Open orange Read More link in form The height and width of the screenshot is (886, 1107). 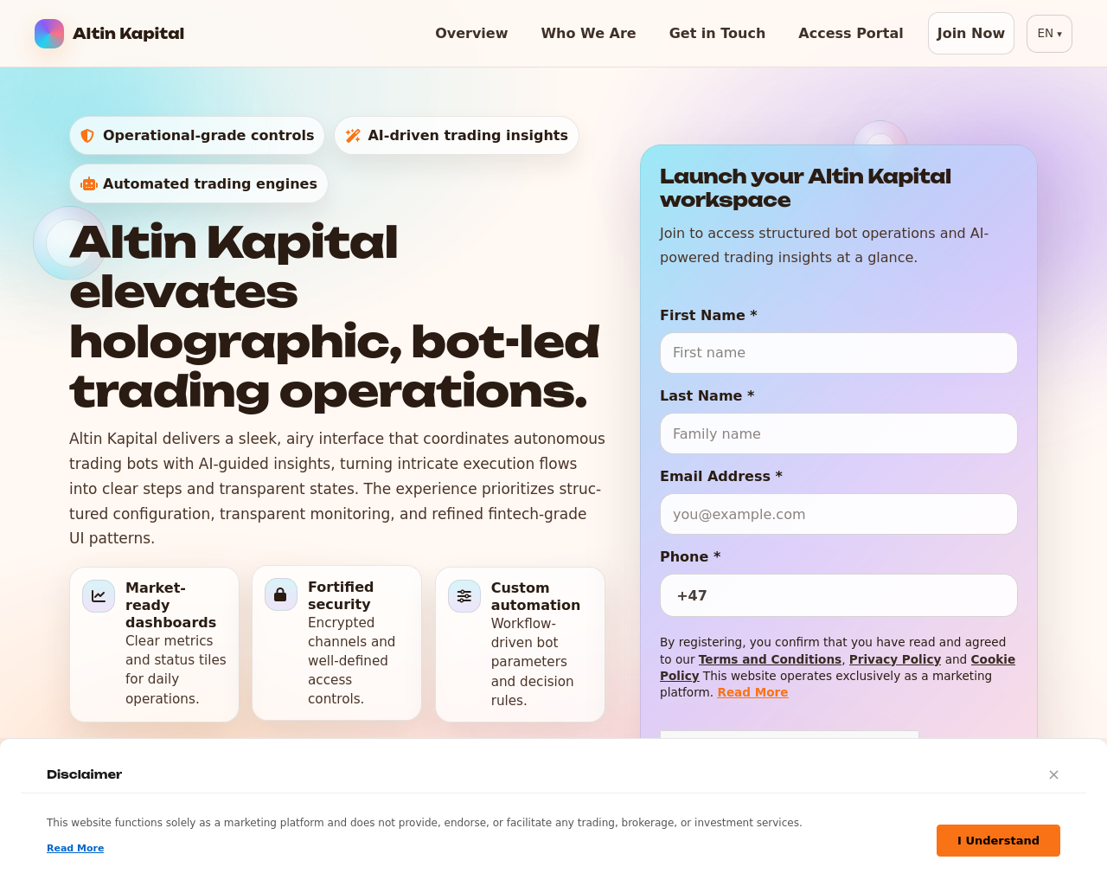752,692
